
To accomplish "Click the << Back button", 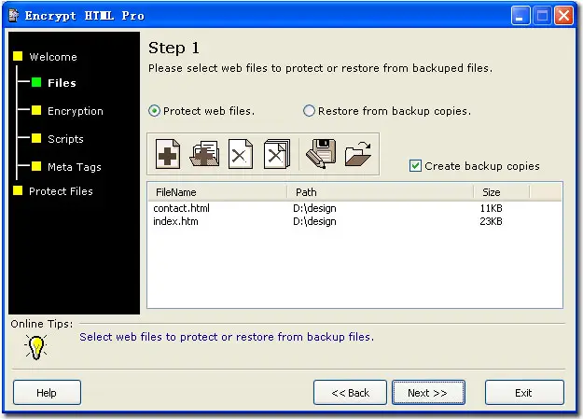I will tap(350, 393).
